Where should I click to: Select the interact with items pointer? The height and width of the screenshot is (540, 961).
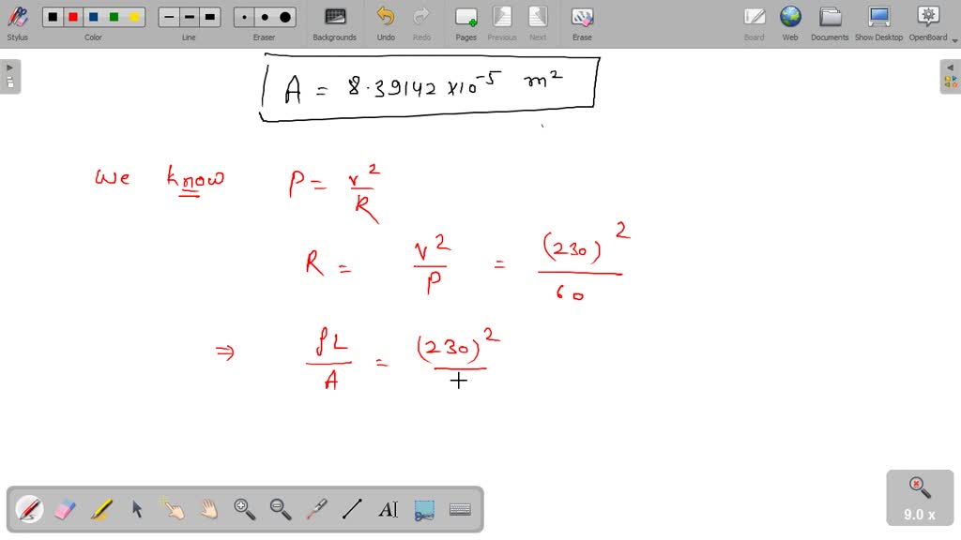coord(173,509)
